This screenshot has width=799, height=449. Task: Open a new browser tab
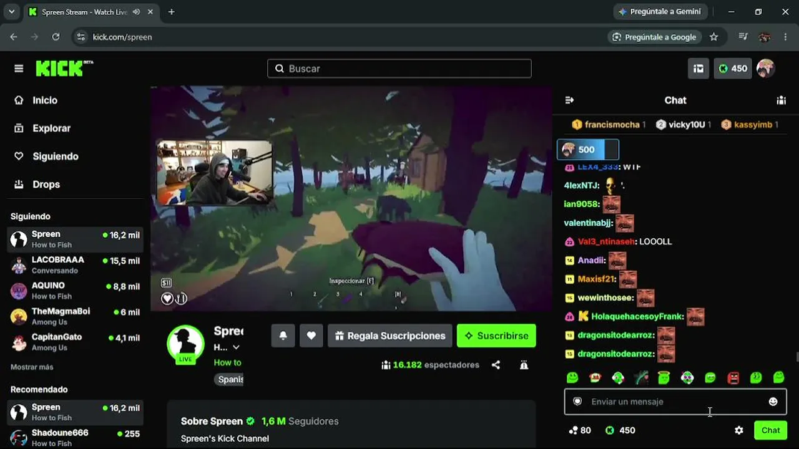click(172, 12)
